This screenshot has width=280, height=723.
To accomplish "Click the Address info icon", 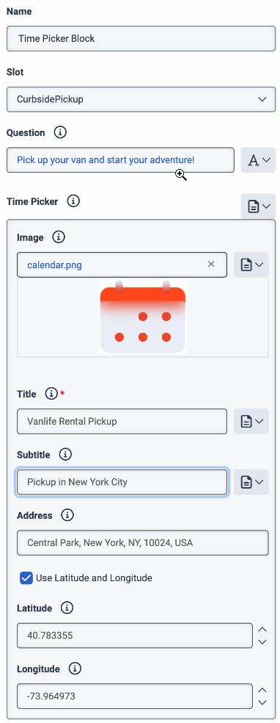I will [67, 516].
